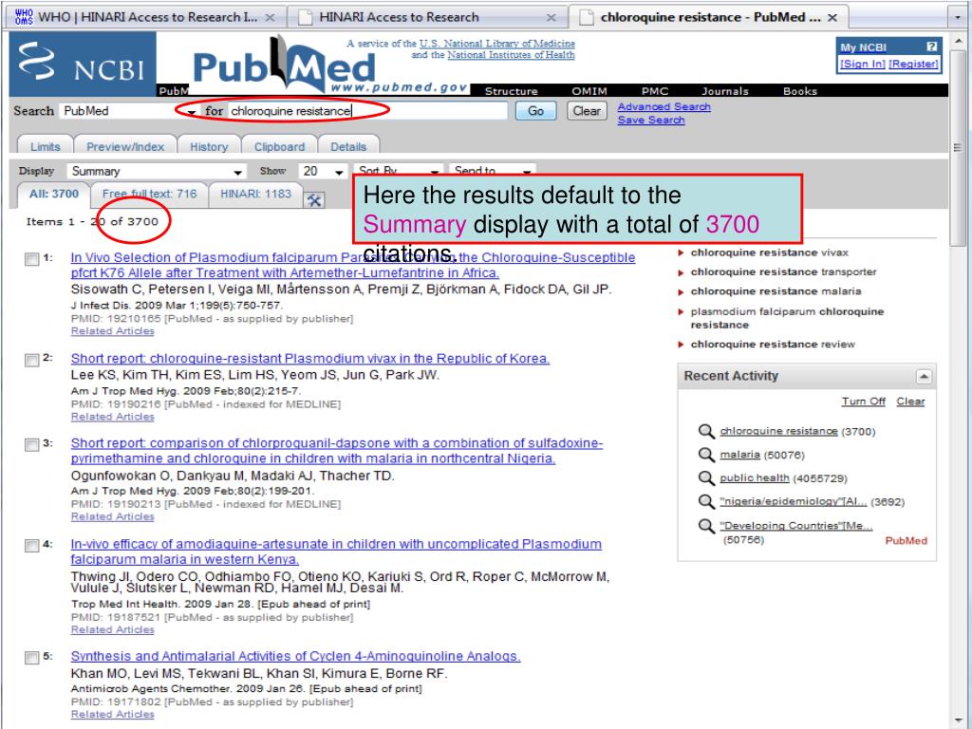Image resolution: width=972 pixels, height=729 pixels.
Task: Close the chloroquine resistance PubMed tab
Action: point(832,17)
